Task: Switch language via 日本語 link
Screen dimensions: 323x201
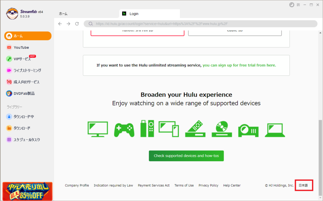Action: pyautogui.click(x=303, y=185)
